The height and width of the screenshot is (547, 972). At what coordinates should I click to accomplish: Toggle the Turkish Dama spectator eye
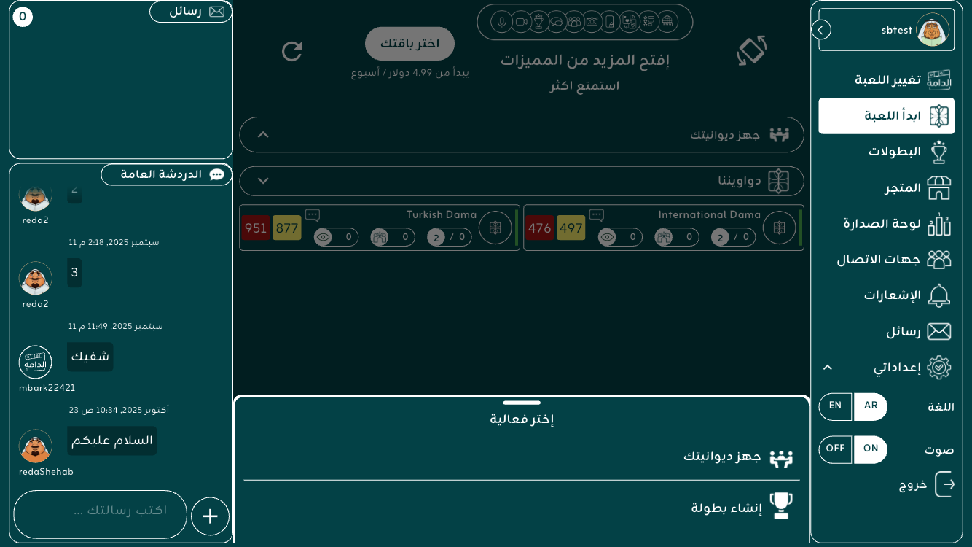(323, 237)
